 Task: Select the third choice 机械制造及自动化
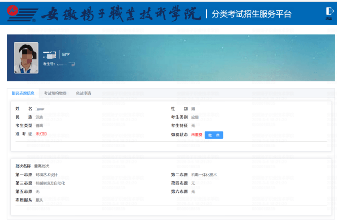pyautogui.click(x=50, y=183)
